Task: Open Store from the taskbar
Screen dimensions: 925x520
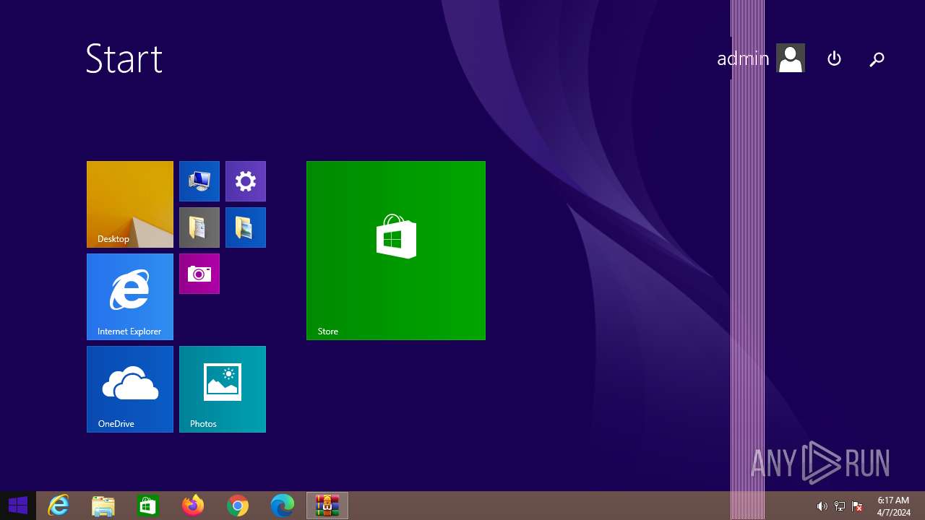Action: click(x=148, y=506)
